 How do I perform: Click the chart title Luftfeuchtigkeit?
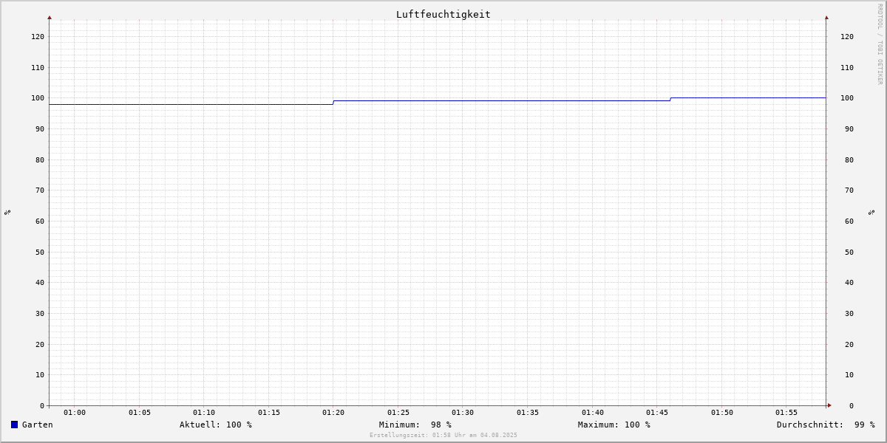[443, 14]
